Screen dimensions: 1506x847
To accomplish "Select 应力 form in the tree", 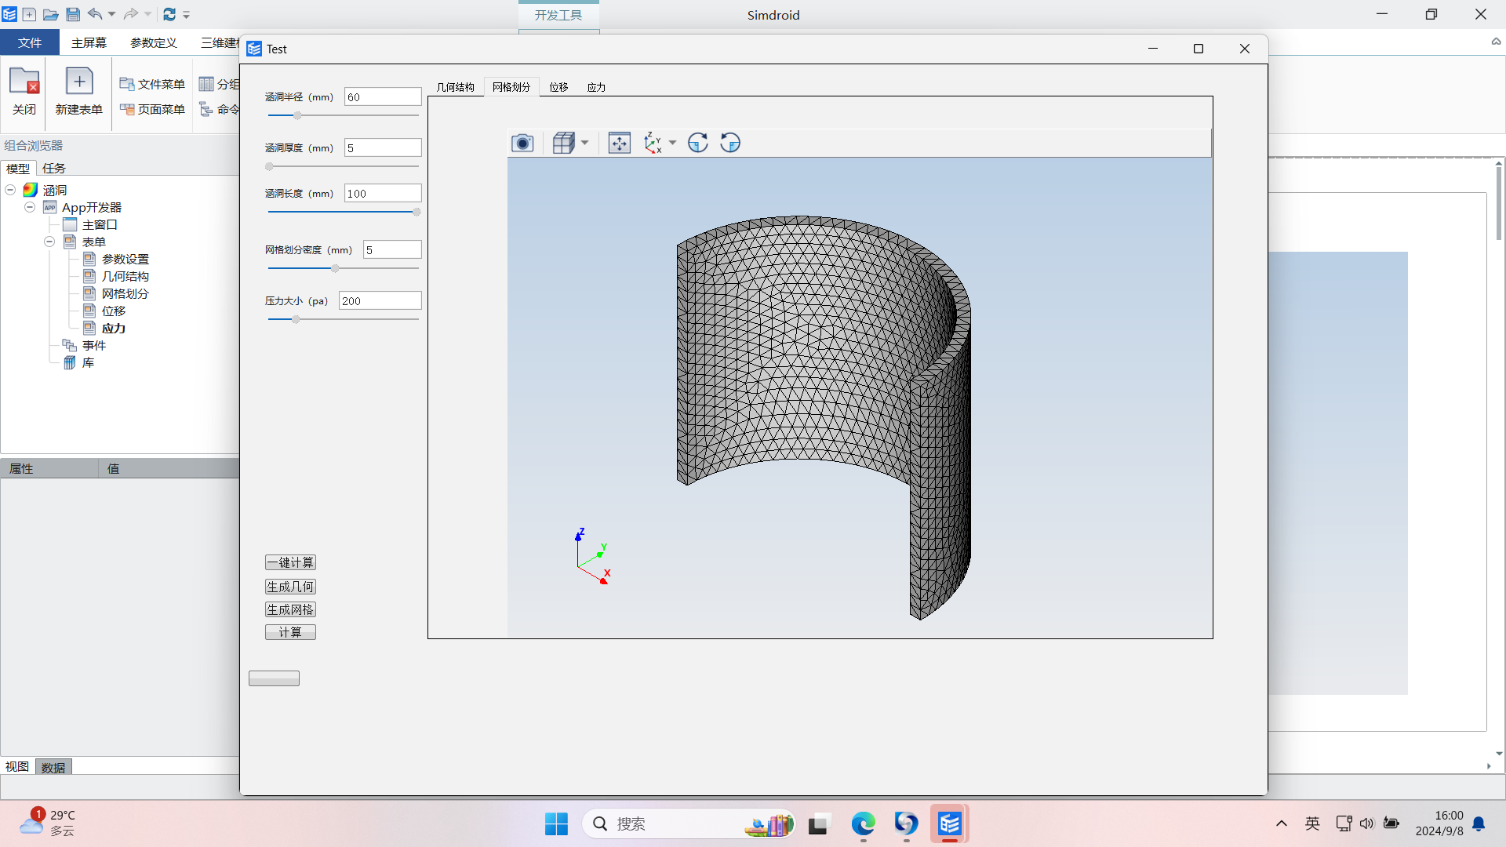I will 113,328.
